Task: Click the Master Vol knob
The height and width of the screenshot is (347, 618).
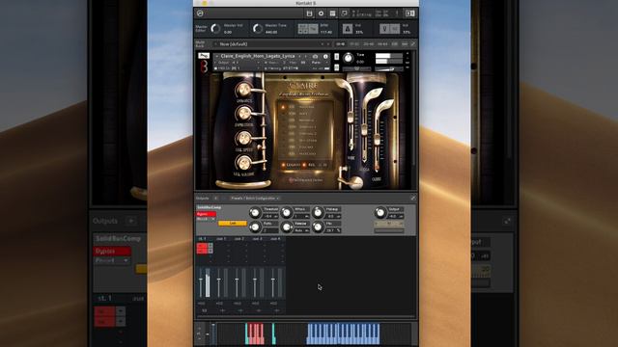Action: pyautogui.click(x=215, y=28)
